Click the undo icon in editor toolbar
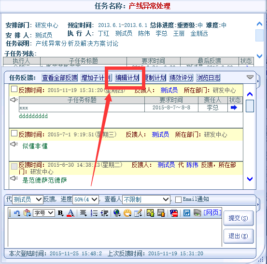Screen dimensions: 267x264 click(17, 213)
